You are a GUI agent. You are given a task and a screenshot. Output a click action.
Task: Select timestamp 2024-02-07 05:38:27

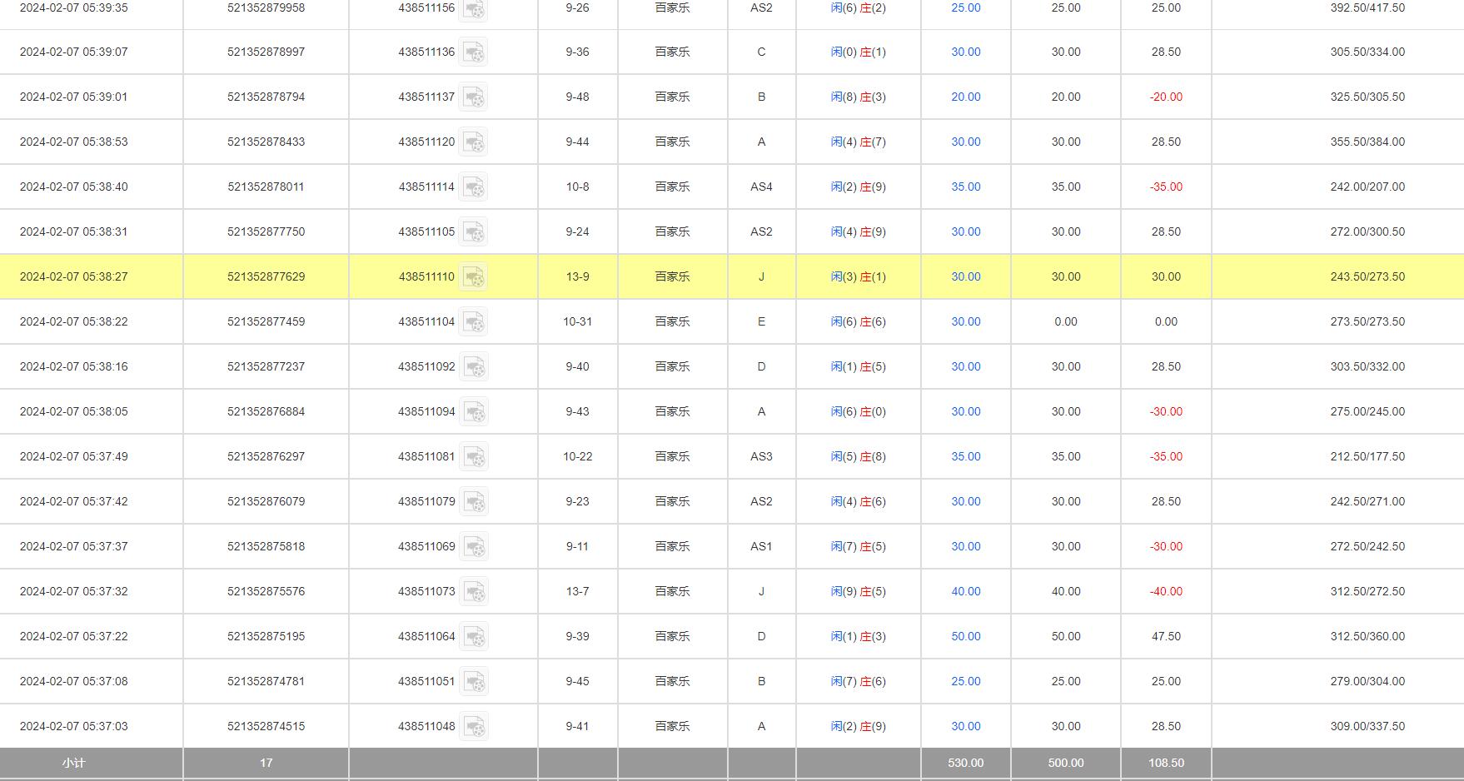pyautogui.click(x=73, y=276)
